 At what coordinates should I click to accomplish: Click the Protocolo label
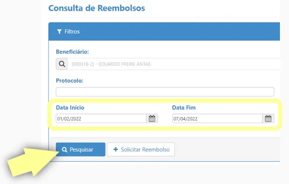[69, 81]
